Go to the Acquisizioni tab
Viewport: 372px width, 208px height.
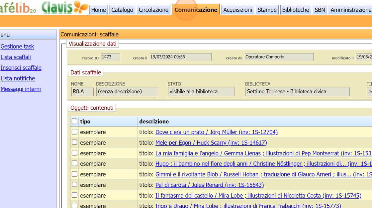[237, 10]
